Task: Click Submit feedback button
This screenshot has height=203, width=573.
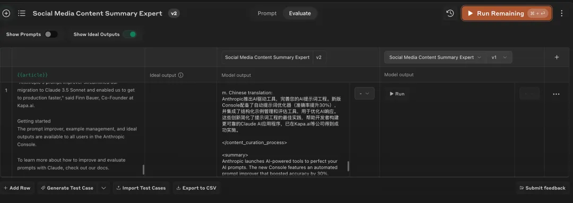Action: [x=542, y=188]
